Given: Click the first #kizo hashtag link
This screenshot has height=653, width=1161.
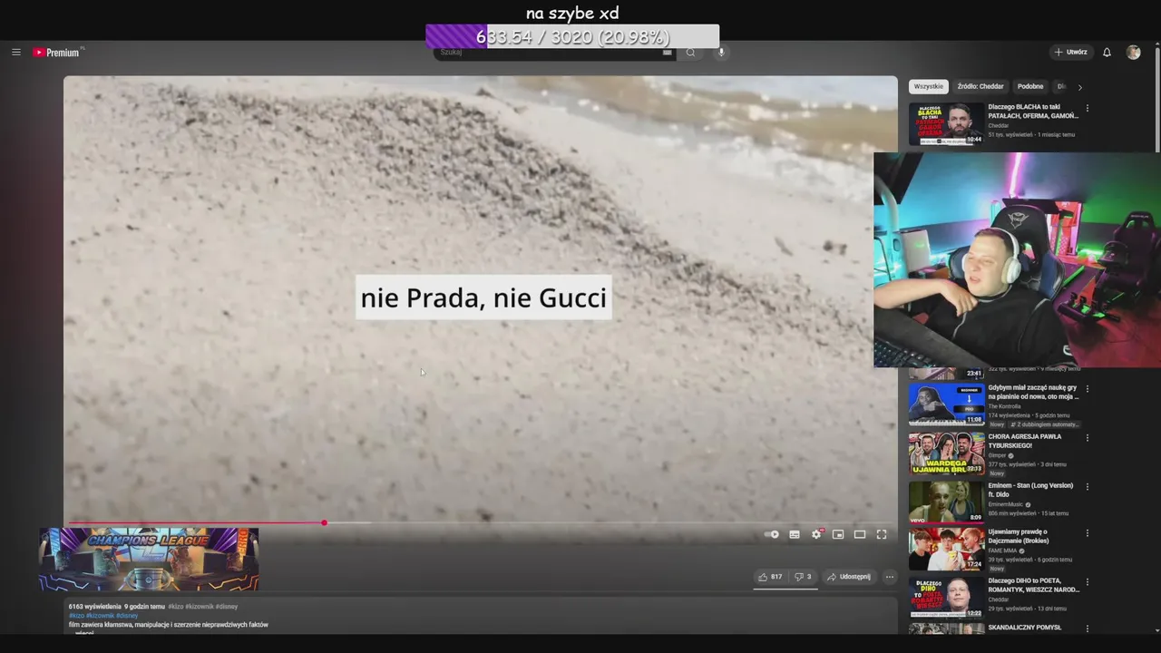Looking at the screenshot, I should point(175,607).
